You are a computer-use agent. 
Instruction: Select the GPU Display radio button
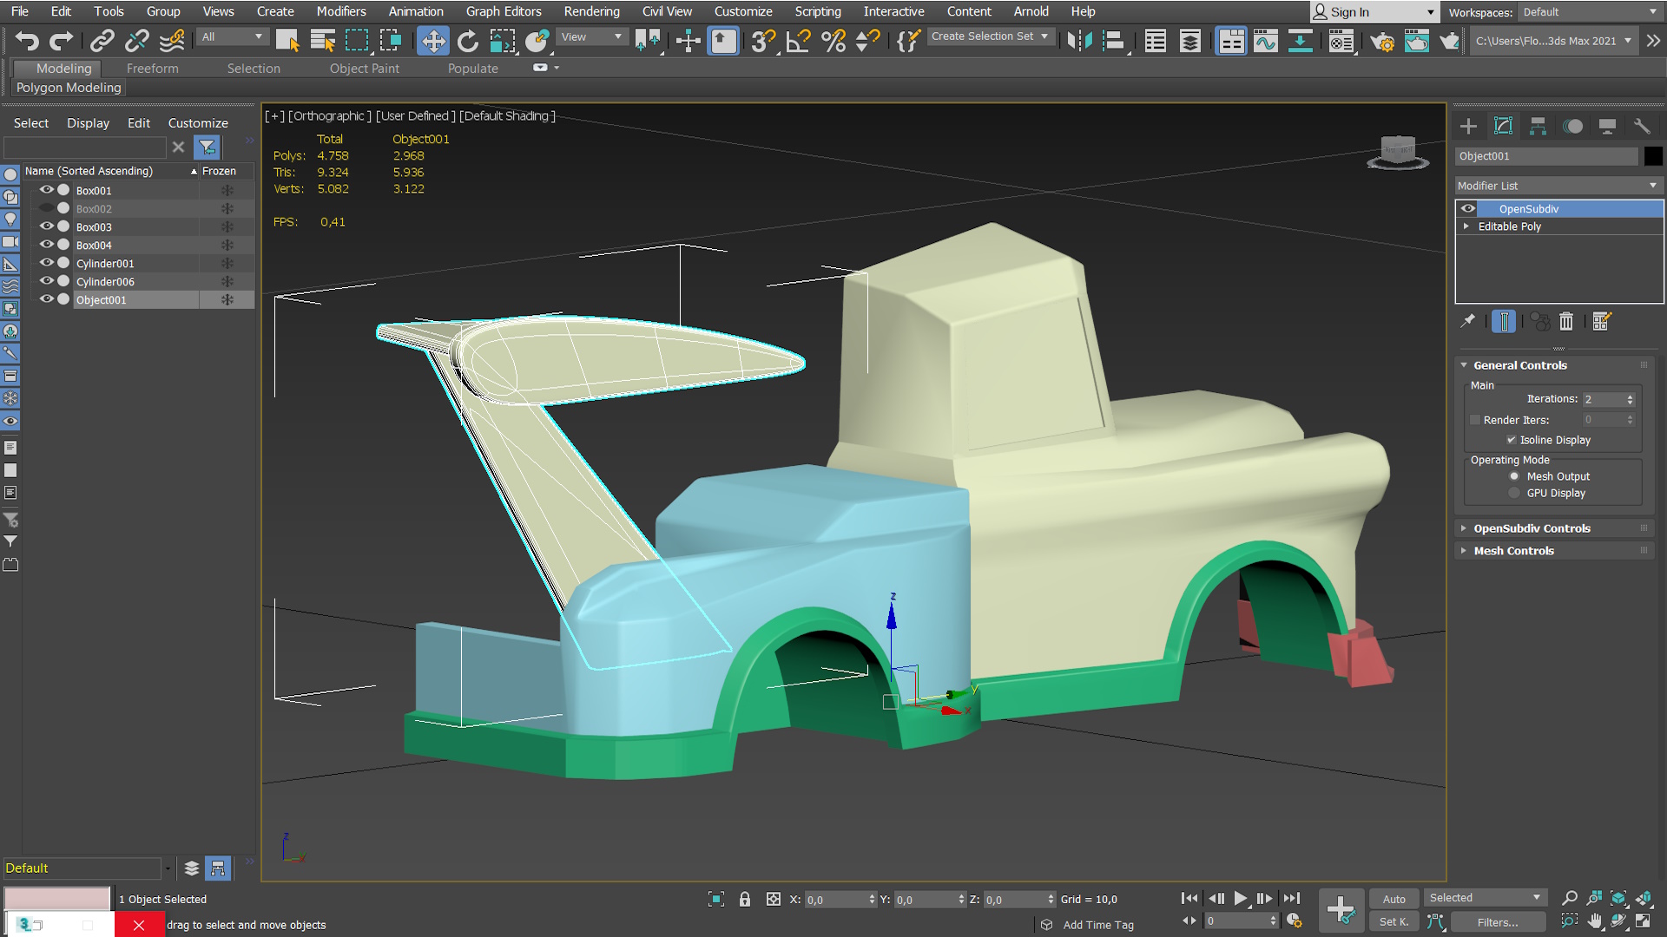coord(1514,493)
